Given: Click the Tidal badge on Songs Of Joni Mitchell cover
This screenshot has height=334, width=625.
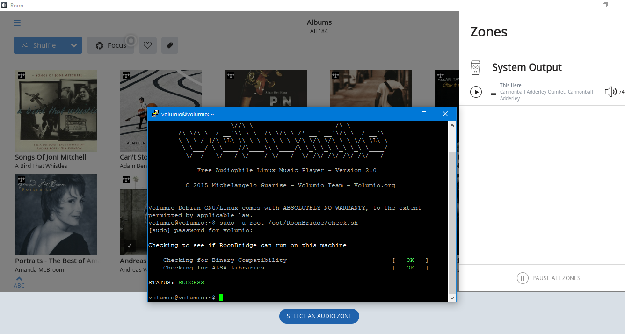Looking at the screenshot, I should pos(21,75).
